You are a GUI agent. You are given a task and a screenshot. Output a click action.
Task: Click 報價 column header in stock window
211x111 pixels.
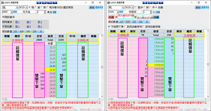coord(50,36)
